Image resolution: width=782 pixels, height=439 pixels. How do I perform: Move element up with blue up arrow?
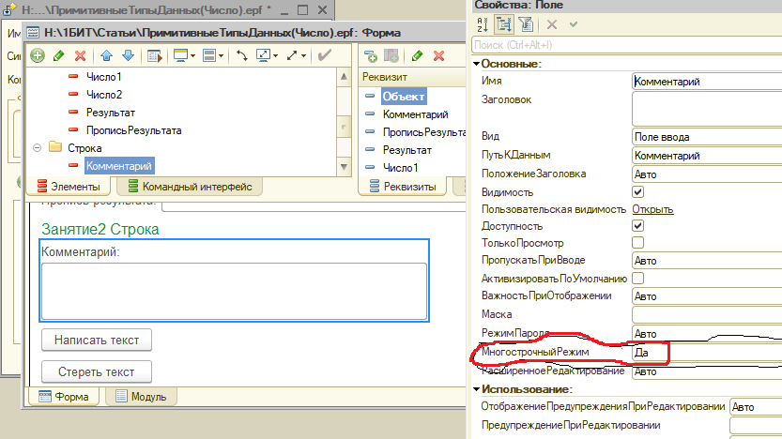(x=106, y=55)
